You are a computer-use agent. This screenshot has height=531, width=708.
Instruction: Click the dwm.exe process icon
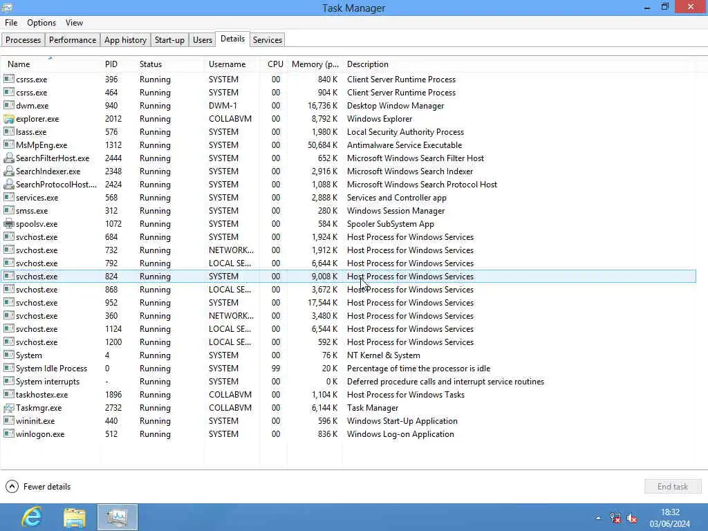point(8,105)
